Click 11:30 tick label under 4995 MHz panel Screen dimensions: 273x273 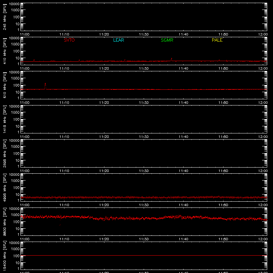[144, 205]
